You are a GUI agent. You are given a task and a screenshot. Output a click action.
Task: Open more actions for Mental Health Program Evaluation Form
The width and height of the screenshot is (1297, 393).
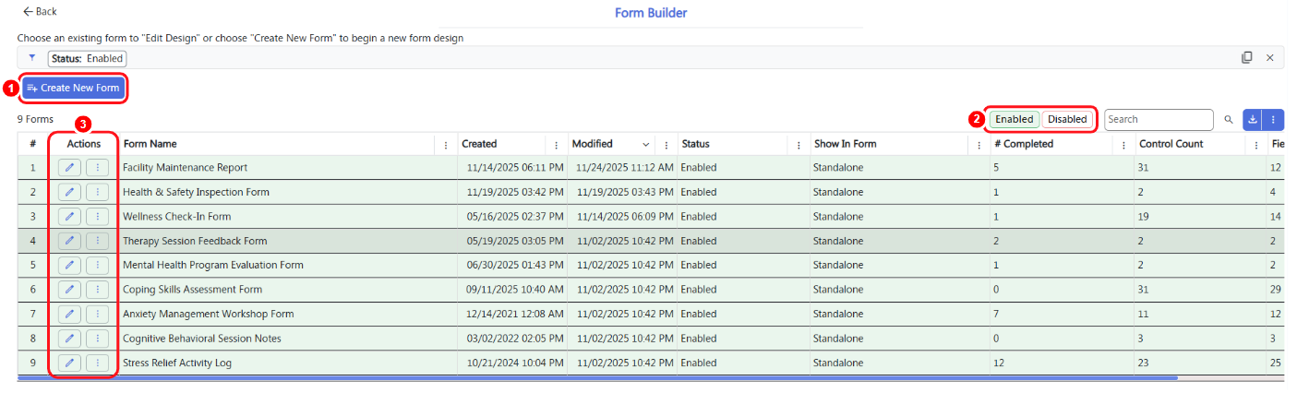tap(97, 265)
